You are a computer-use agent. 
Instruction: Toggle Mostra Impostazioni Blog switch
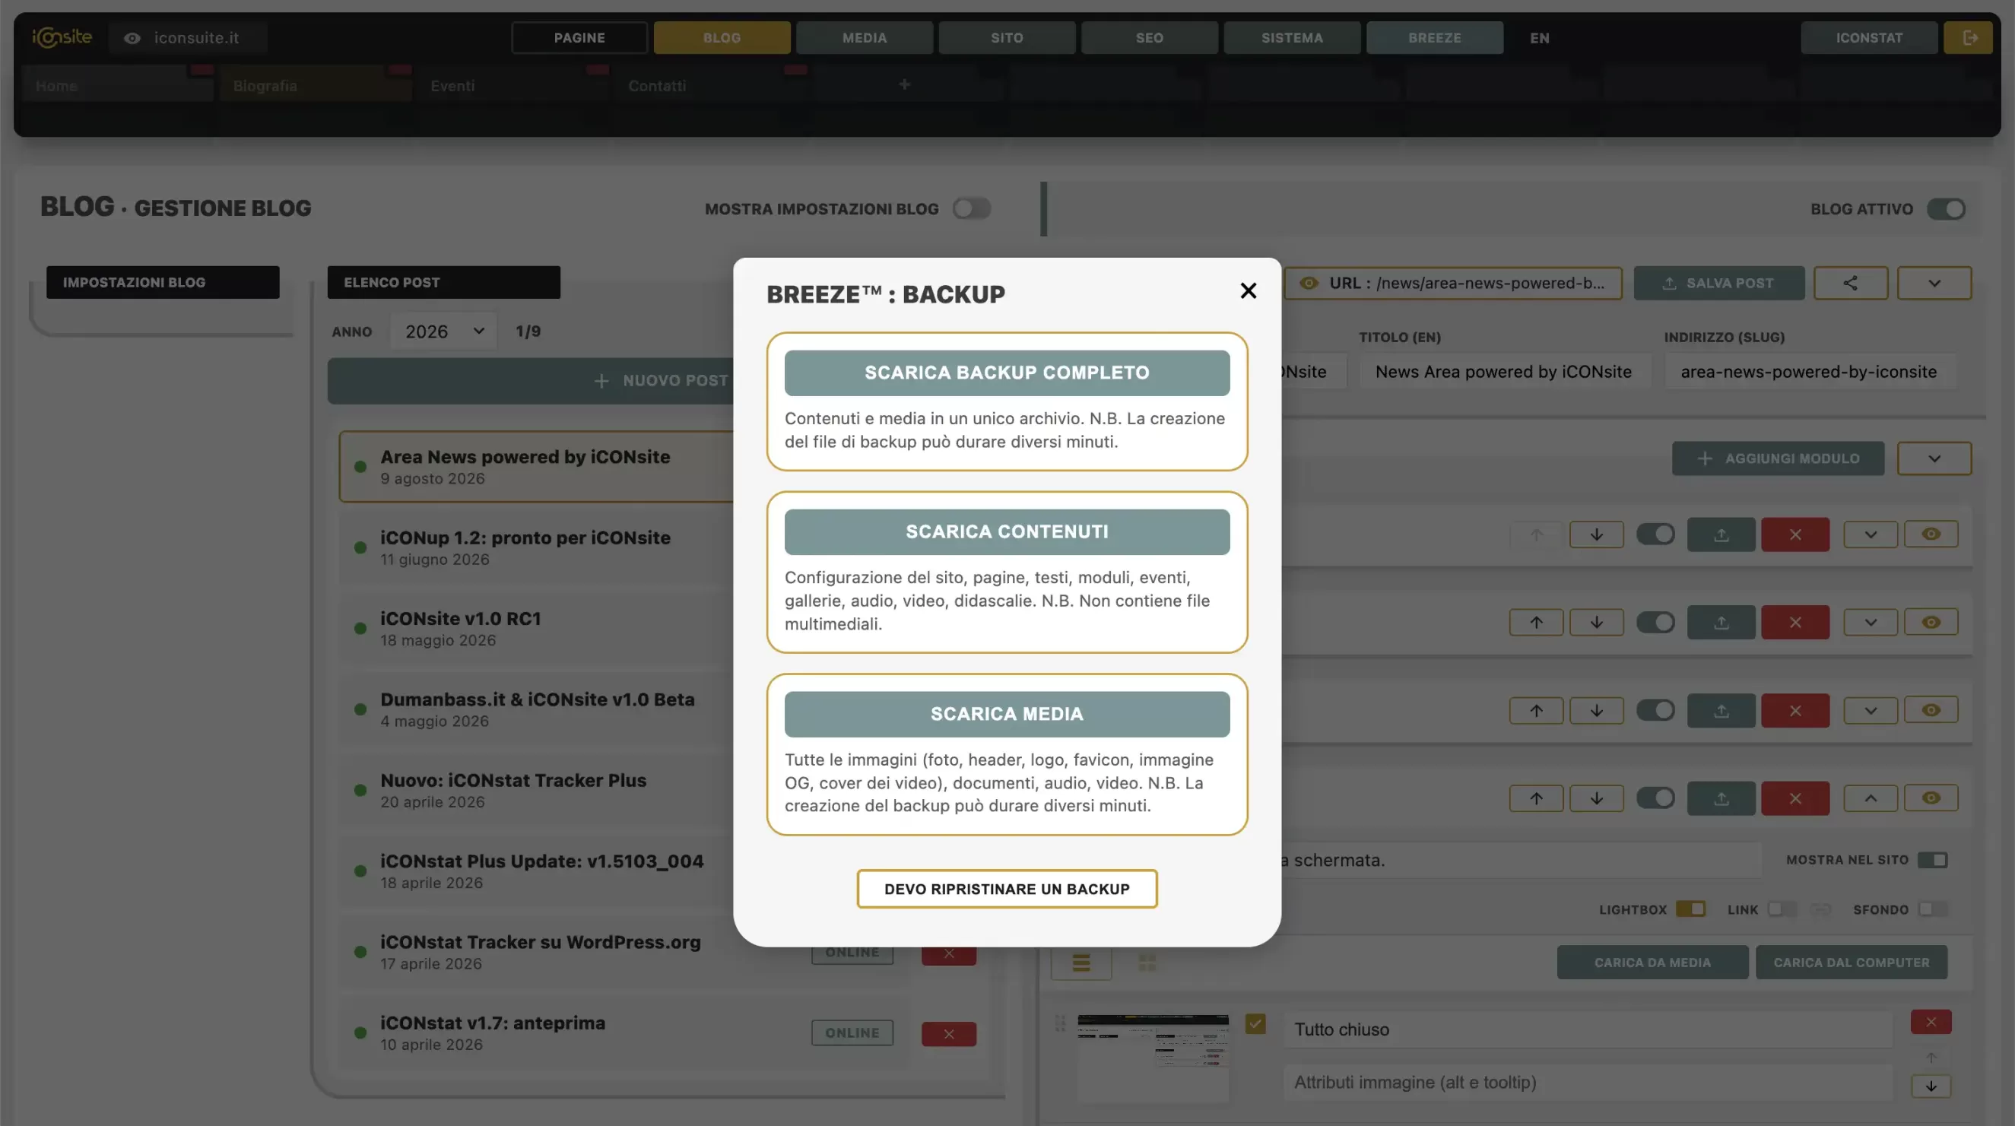tap(972, 209)
